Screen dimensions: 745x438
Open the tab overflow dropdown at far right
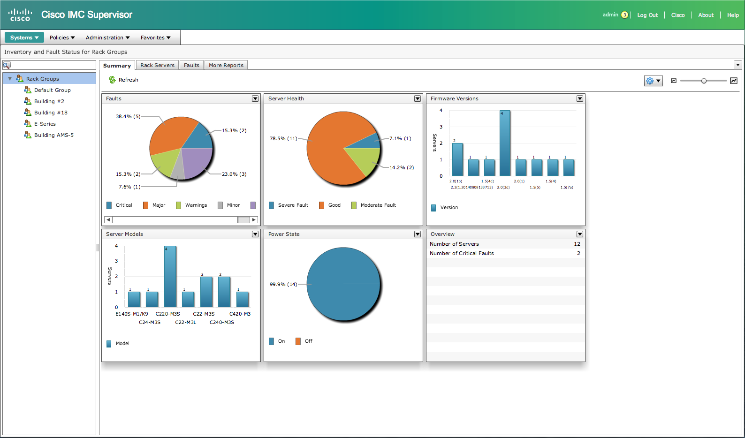tap(737, 65)
